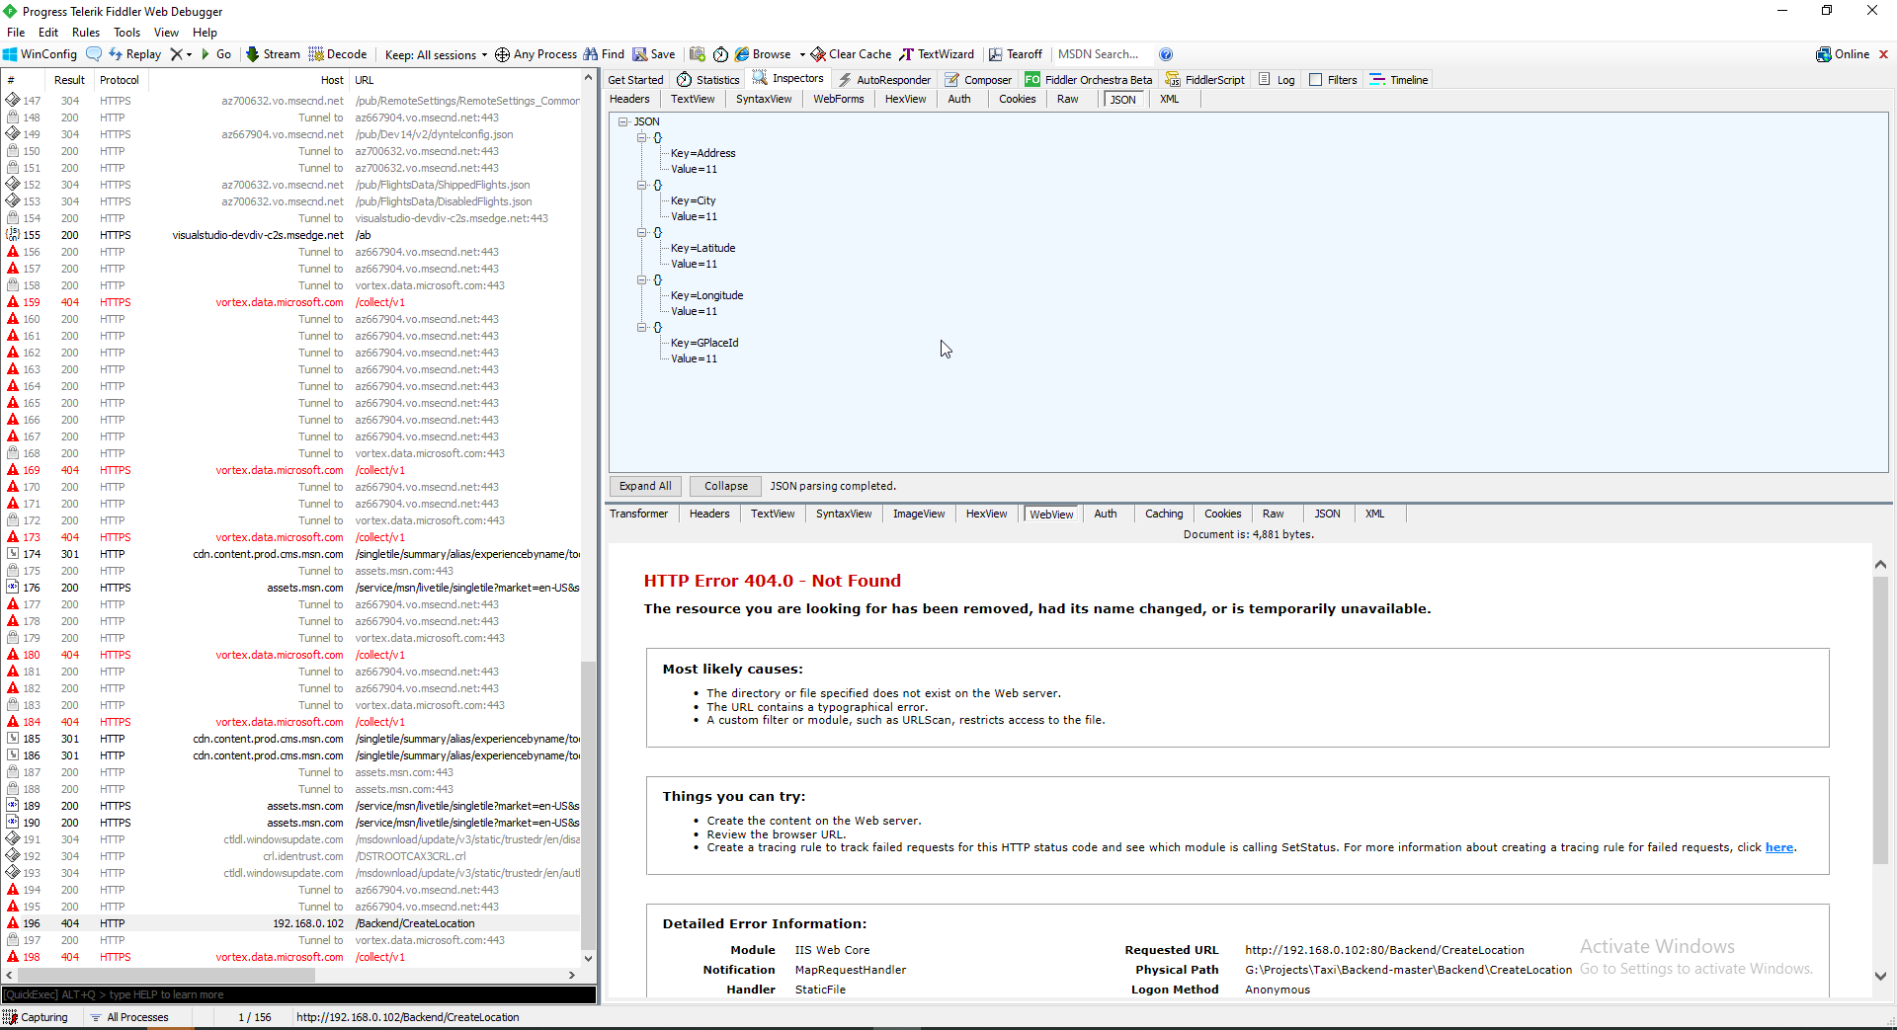Select session 196 Backend/CreateLocation row
This screenshot has height=1030, width=1897.
pyautogui.click(x=292, y=923)
